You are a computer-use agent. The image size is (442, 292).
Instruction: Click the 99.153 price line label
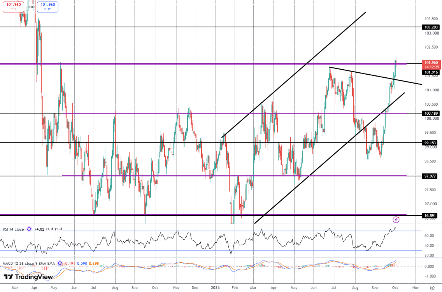430,143
